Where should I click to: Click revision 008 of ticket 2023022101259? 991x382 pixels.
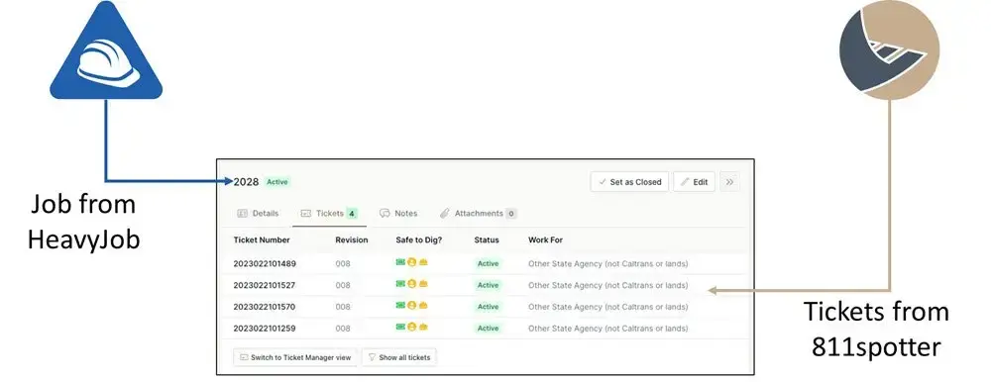click(x=343, y=329)
